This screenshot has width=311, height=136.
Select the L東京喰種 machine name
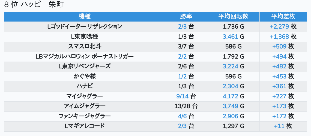tap(85, 37)
